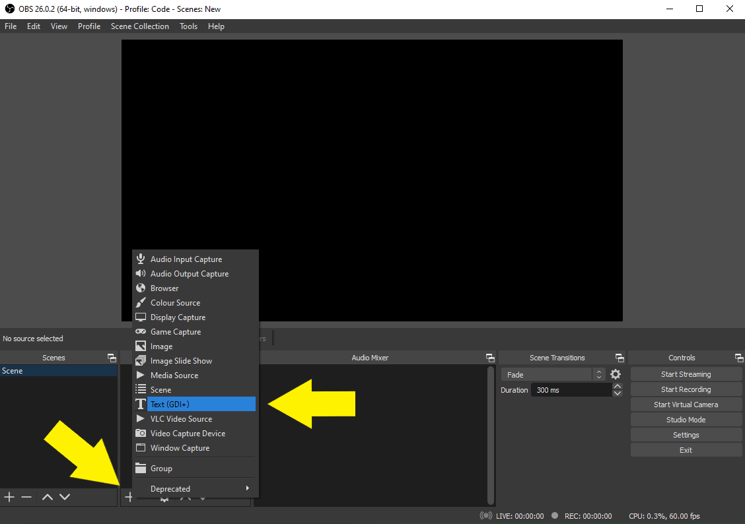Pop out the Scene Transitions dock
The image size is (745, 524).
tap(620, 358)
